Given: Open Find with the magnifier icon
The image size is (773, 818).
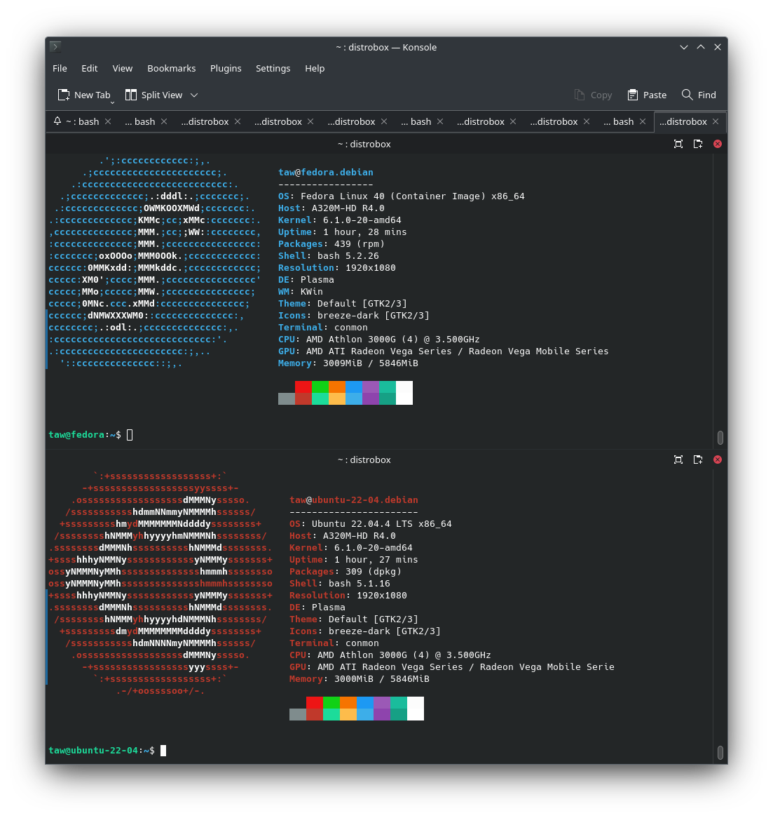Looking at the screenshot, I should [x=687, y=95].
